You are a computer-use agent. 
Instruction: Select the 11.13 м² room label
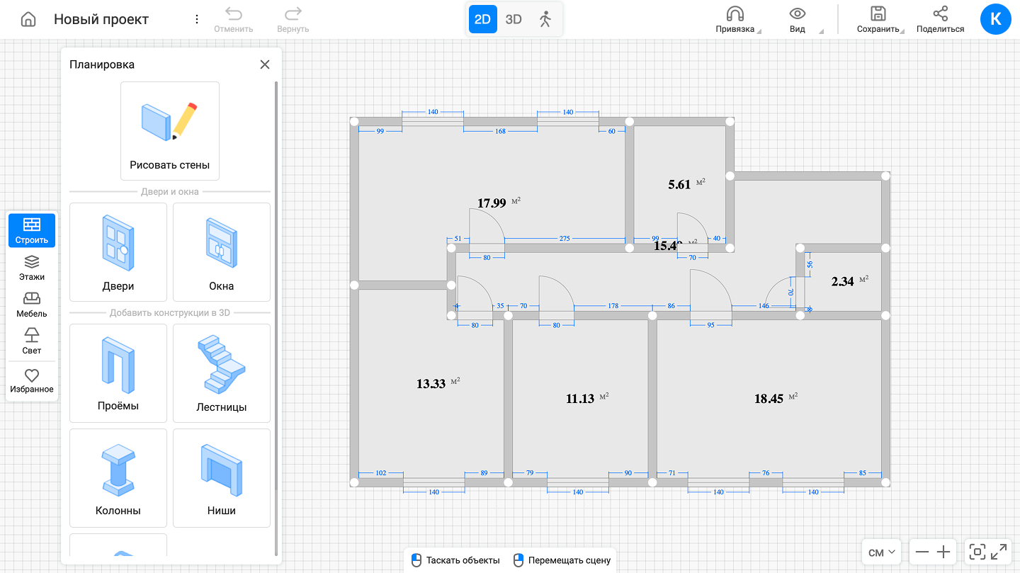[587, 399]
